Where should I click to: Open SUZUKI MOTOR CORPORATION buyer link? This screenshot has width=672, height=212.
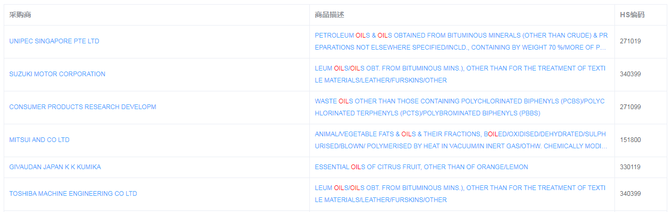coord(57,74)
